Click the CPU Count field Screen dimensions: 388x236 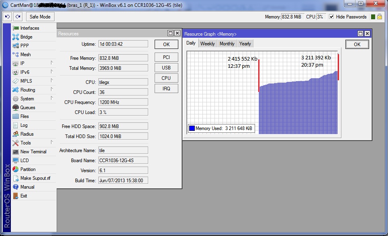click(123, 92)
